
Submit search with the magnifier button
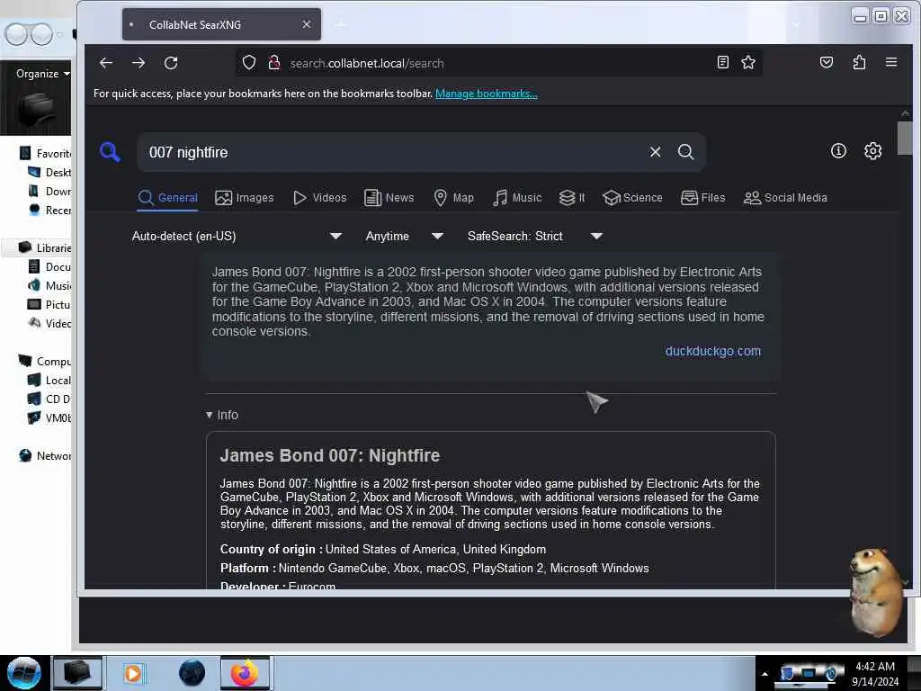coord(685,152)
